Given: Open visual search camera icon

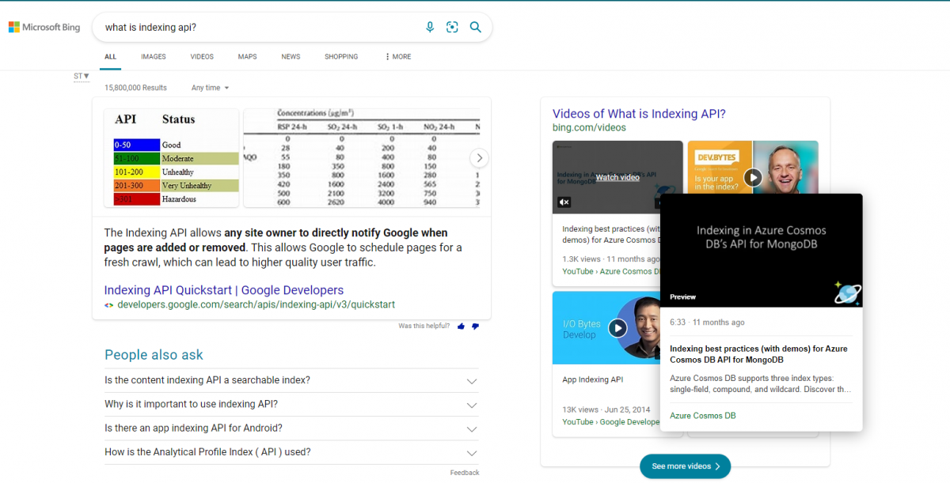Looking at the screenshot, I should click(x=452, y=27).
